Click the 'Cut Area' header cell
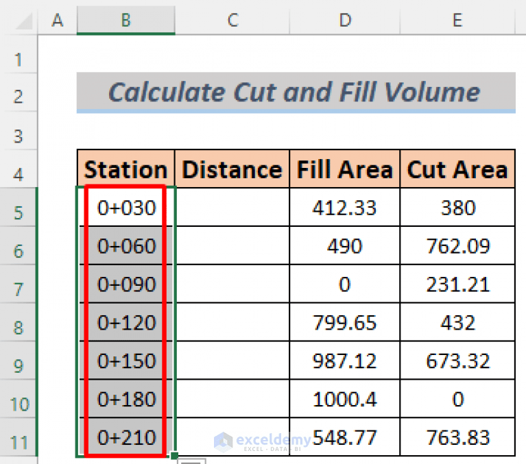The width and height of the screenshot is (526, 464). 457,169
